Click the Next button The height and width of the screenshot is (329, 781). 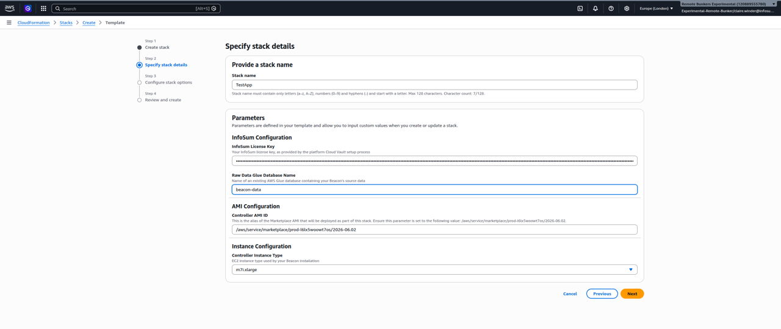632,294
